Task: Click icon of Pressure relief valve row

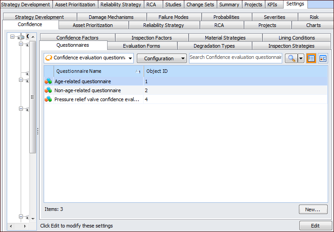Action: (x=48, y=99)
